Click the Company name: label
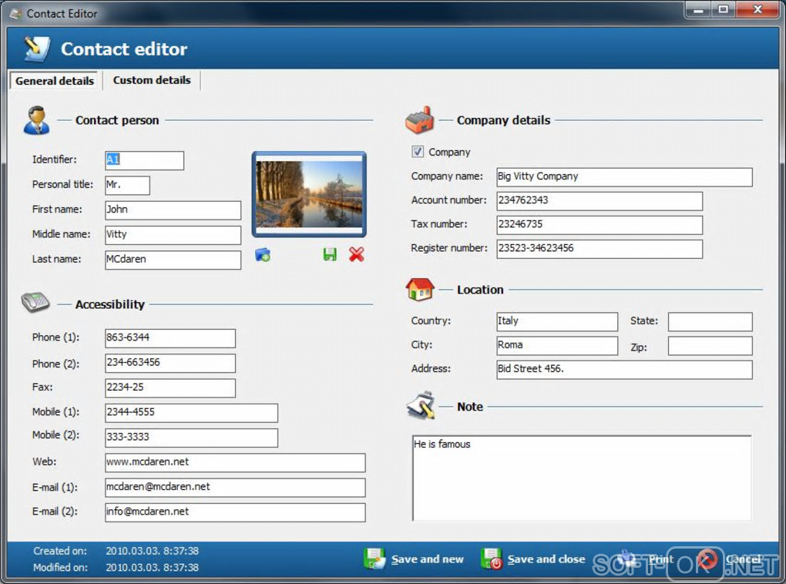Image resolution: width=786 pixels, height=584 pixels. 447,176
